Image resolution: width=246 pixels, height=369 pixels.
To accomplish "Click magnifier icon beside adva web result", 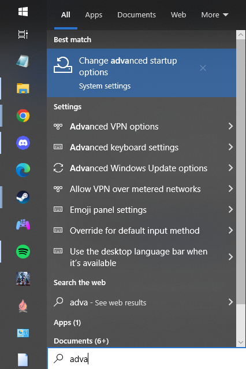I will 58,302.
